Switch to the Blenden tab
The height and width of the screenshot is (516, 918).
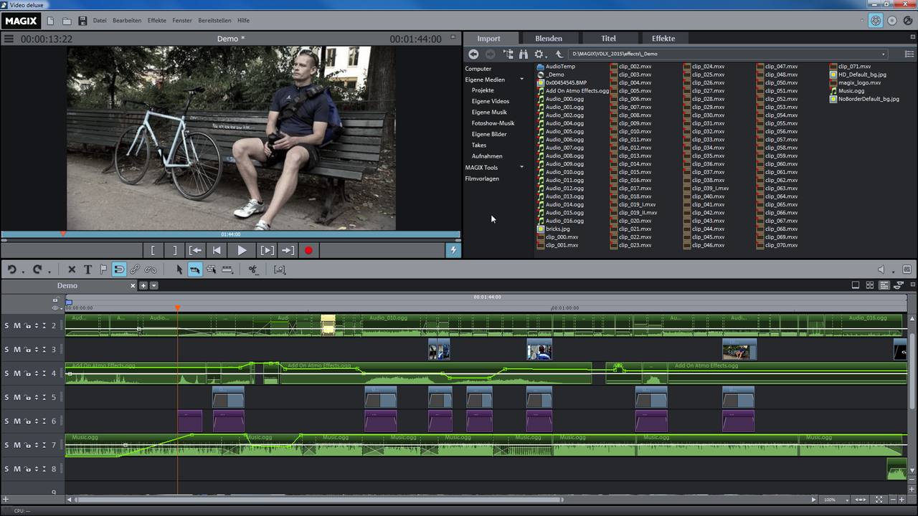[x=548, y=39]
